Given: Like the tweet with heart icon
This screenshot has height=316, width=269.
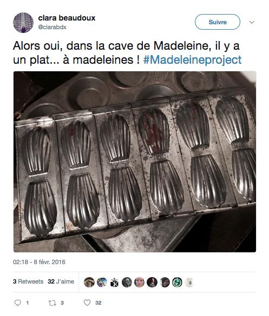Looking at the screenshot, I should [87, 302].
